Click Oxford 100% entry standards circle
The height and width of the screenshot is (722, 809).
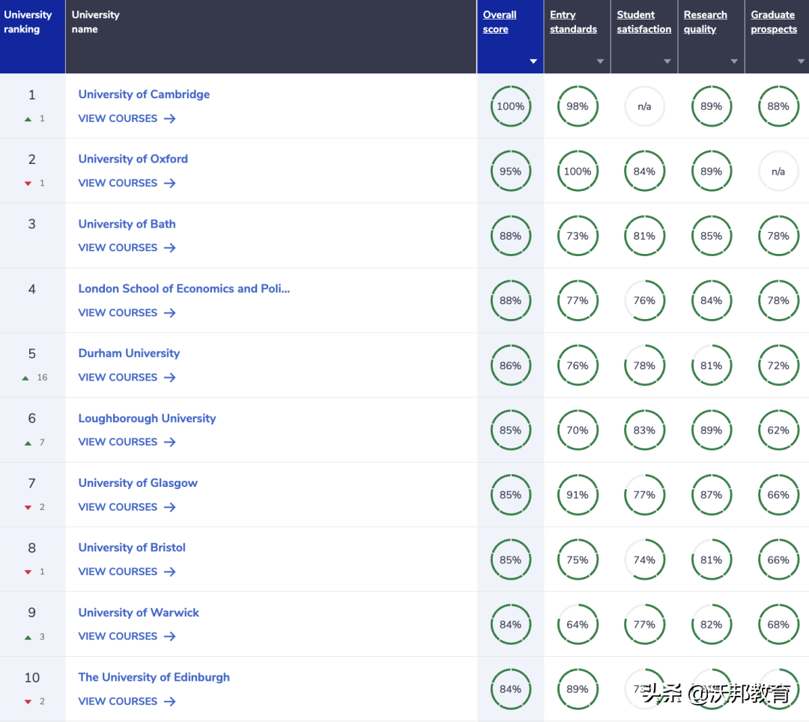click(578, 172)
